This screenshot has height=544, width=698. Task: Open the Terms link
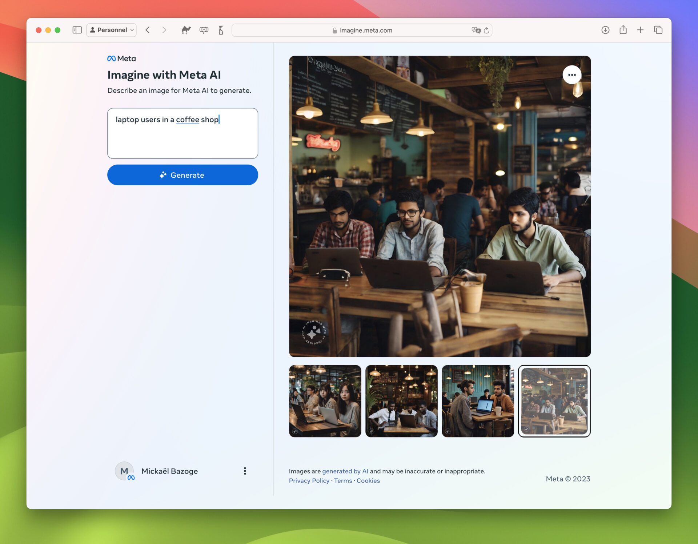click(x=343, y=481)
